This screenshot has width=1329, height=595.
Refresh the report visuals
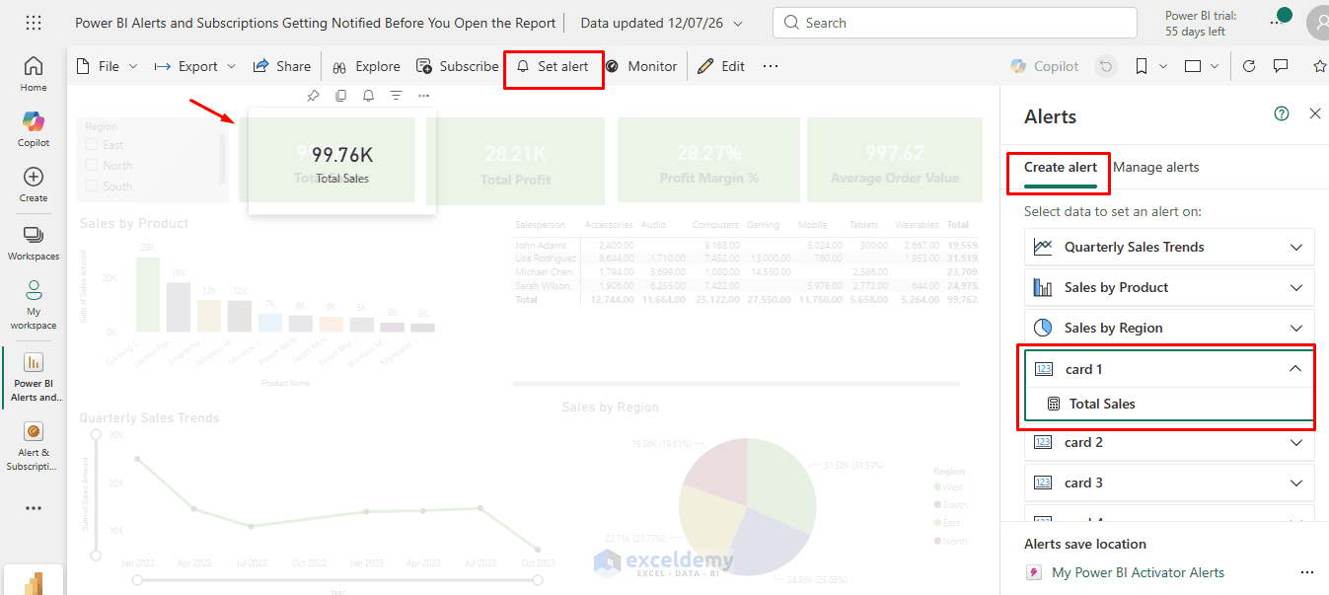click(1248, 66)
